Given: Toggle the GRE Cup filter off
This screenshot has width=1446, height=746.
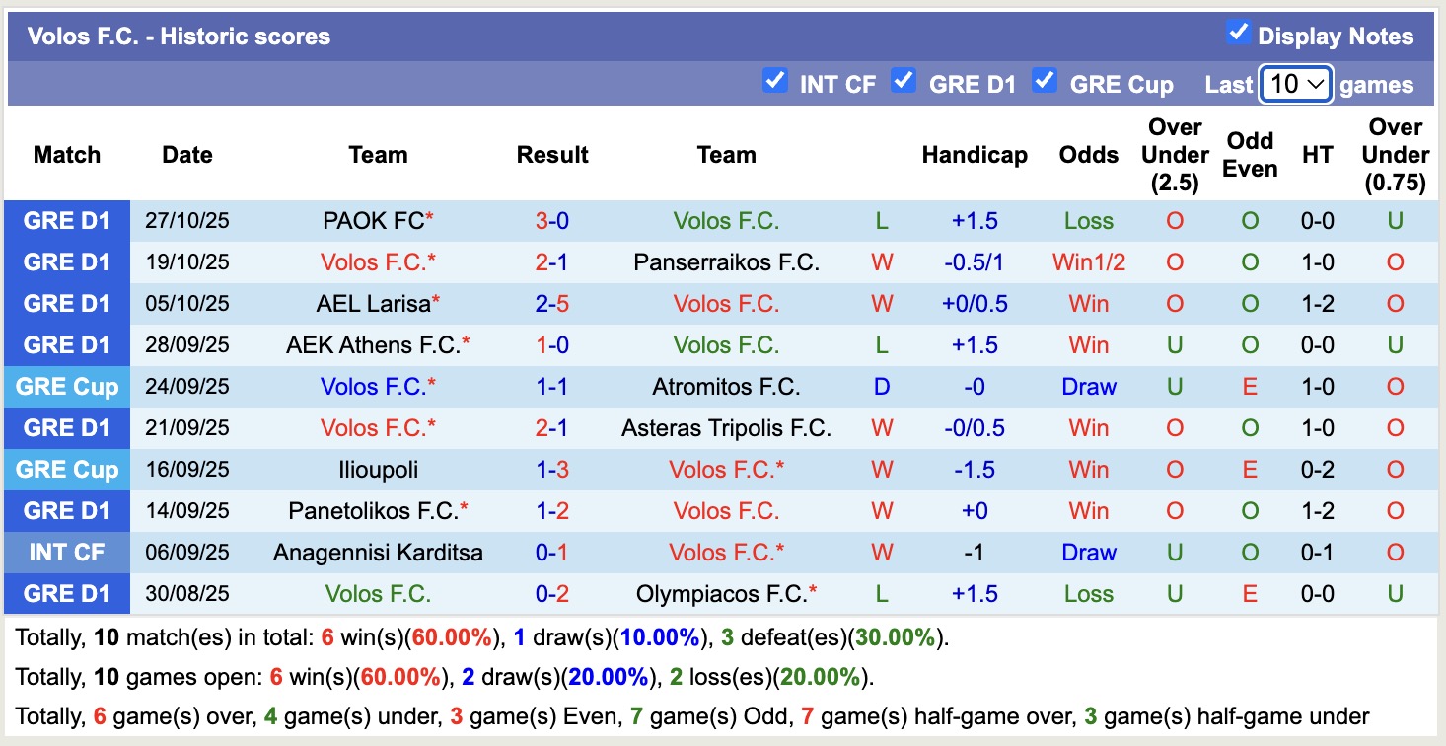Looking at the screenshot, I should point(1046,83).
